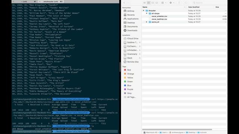
Task: Click the Finder horizontal scrollbar
Action: 177,130
